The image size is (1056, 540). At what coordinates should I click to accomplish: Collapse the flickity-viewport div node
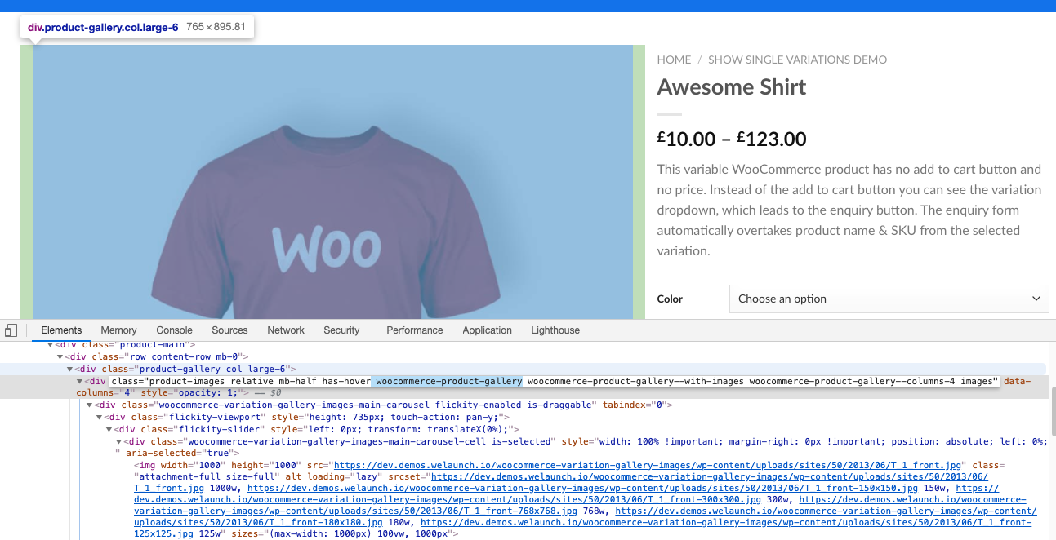click(x=99, y=417)
